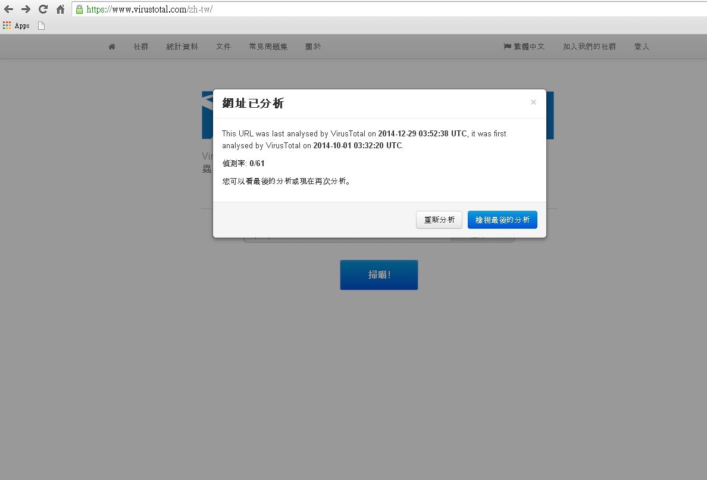707x480 pixels.
Task: Open the 常見問題集 FAQ menu
Action: 268,46
